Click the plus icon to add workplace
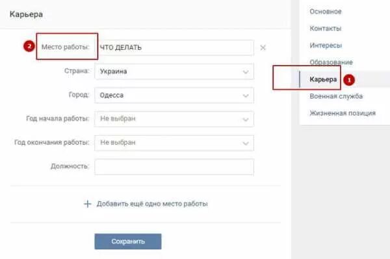 pyautogui.click(x=88, y=204)
